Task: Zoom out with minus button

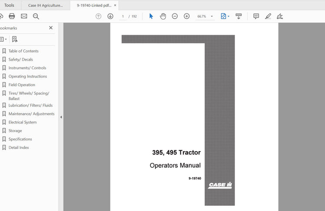Action: (175, 16)
